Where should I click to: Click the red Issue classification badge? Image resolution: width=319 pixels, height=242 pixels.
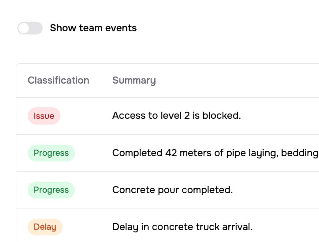click(x=44, y=116)
